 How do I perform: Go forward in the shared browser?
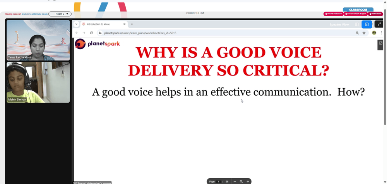84,33
